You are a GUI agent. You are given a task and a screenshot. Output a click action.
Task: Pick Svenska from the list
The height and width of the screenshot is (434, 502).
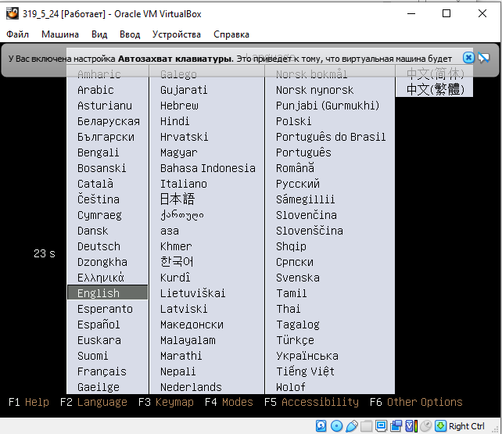tap(298, 278)
